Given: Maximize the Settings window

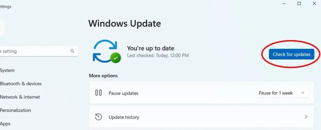Looking at the screenshot, I should point(299,3).
